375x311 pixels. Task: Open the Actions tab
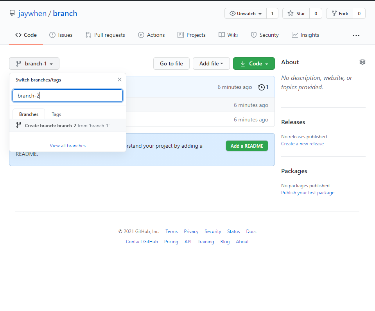tap(151, 35)
